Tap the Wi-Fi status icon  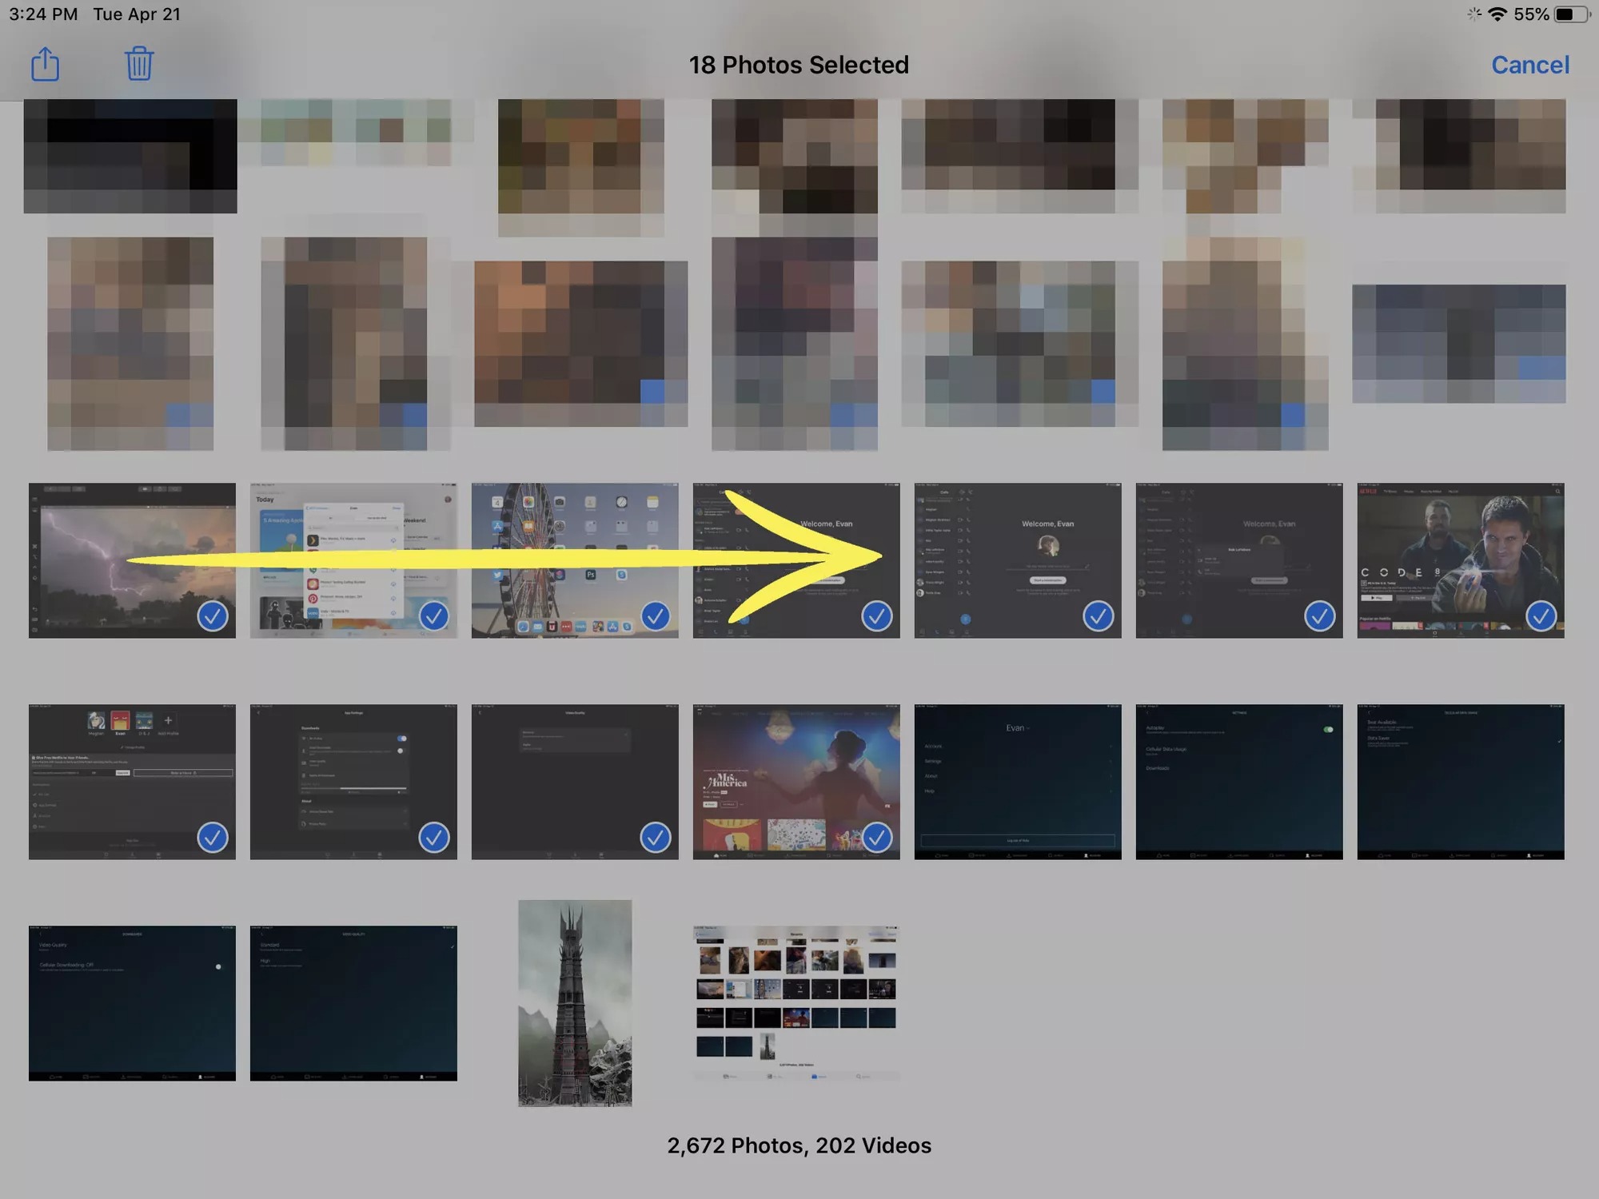(1497, 14)
